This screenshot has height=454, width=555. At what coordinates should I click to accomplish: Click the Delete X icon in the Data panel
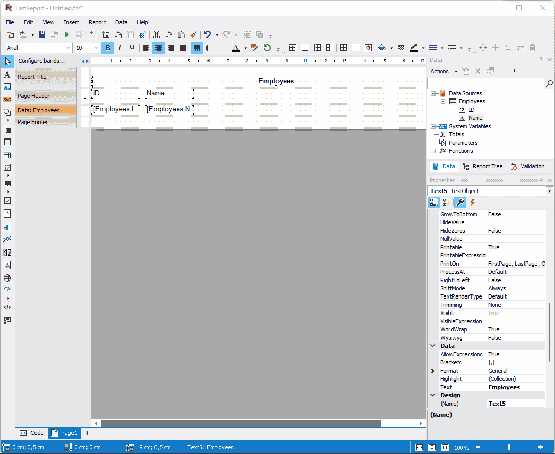pyautogui.click(x=478, y=71)
